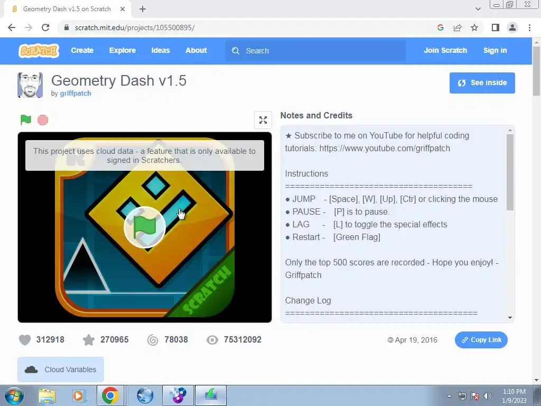541x406 pixels.
Task: Start the project with the center green flag overlay
Action: 145,227
